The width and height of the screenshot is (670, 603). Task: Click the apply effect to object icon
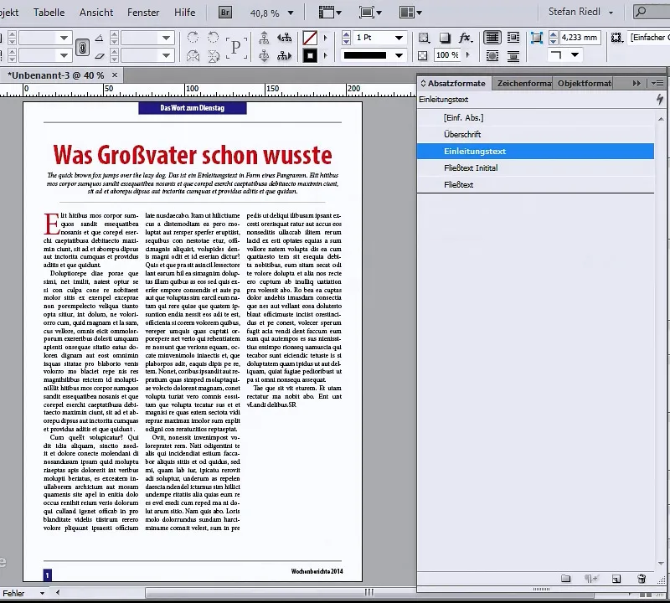(x=424, y=38)
